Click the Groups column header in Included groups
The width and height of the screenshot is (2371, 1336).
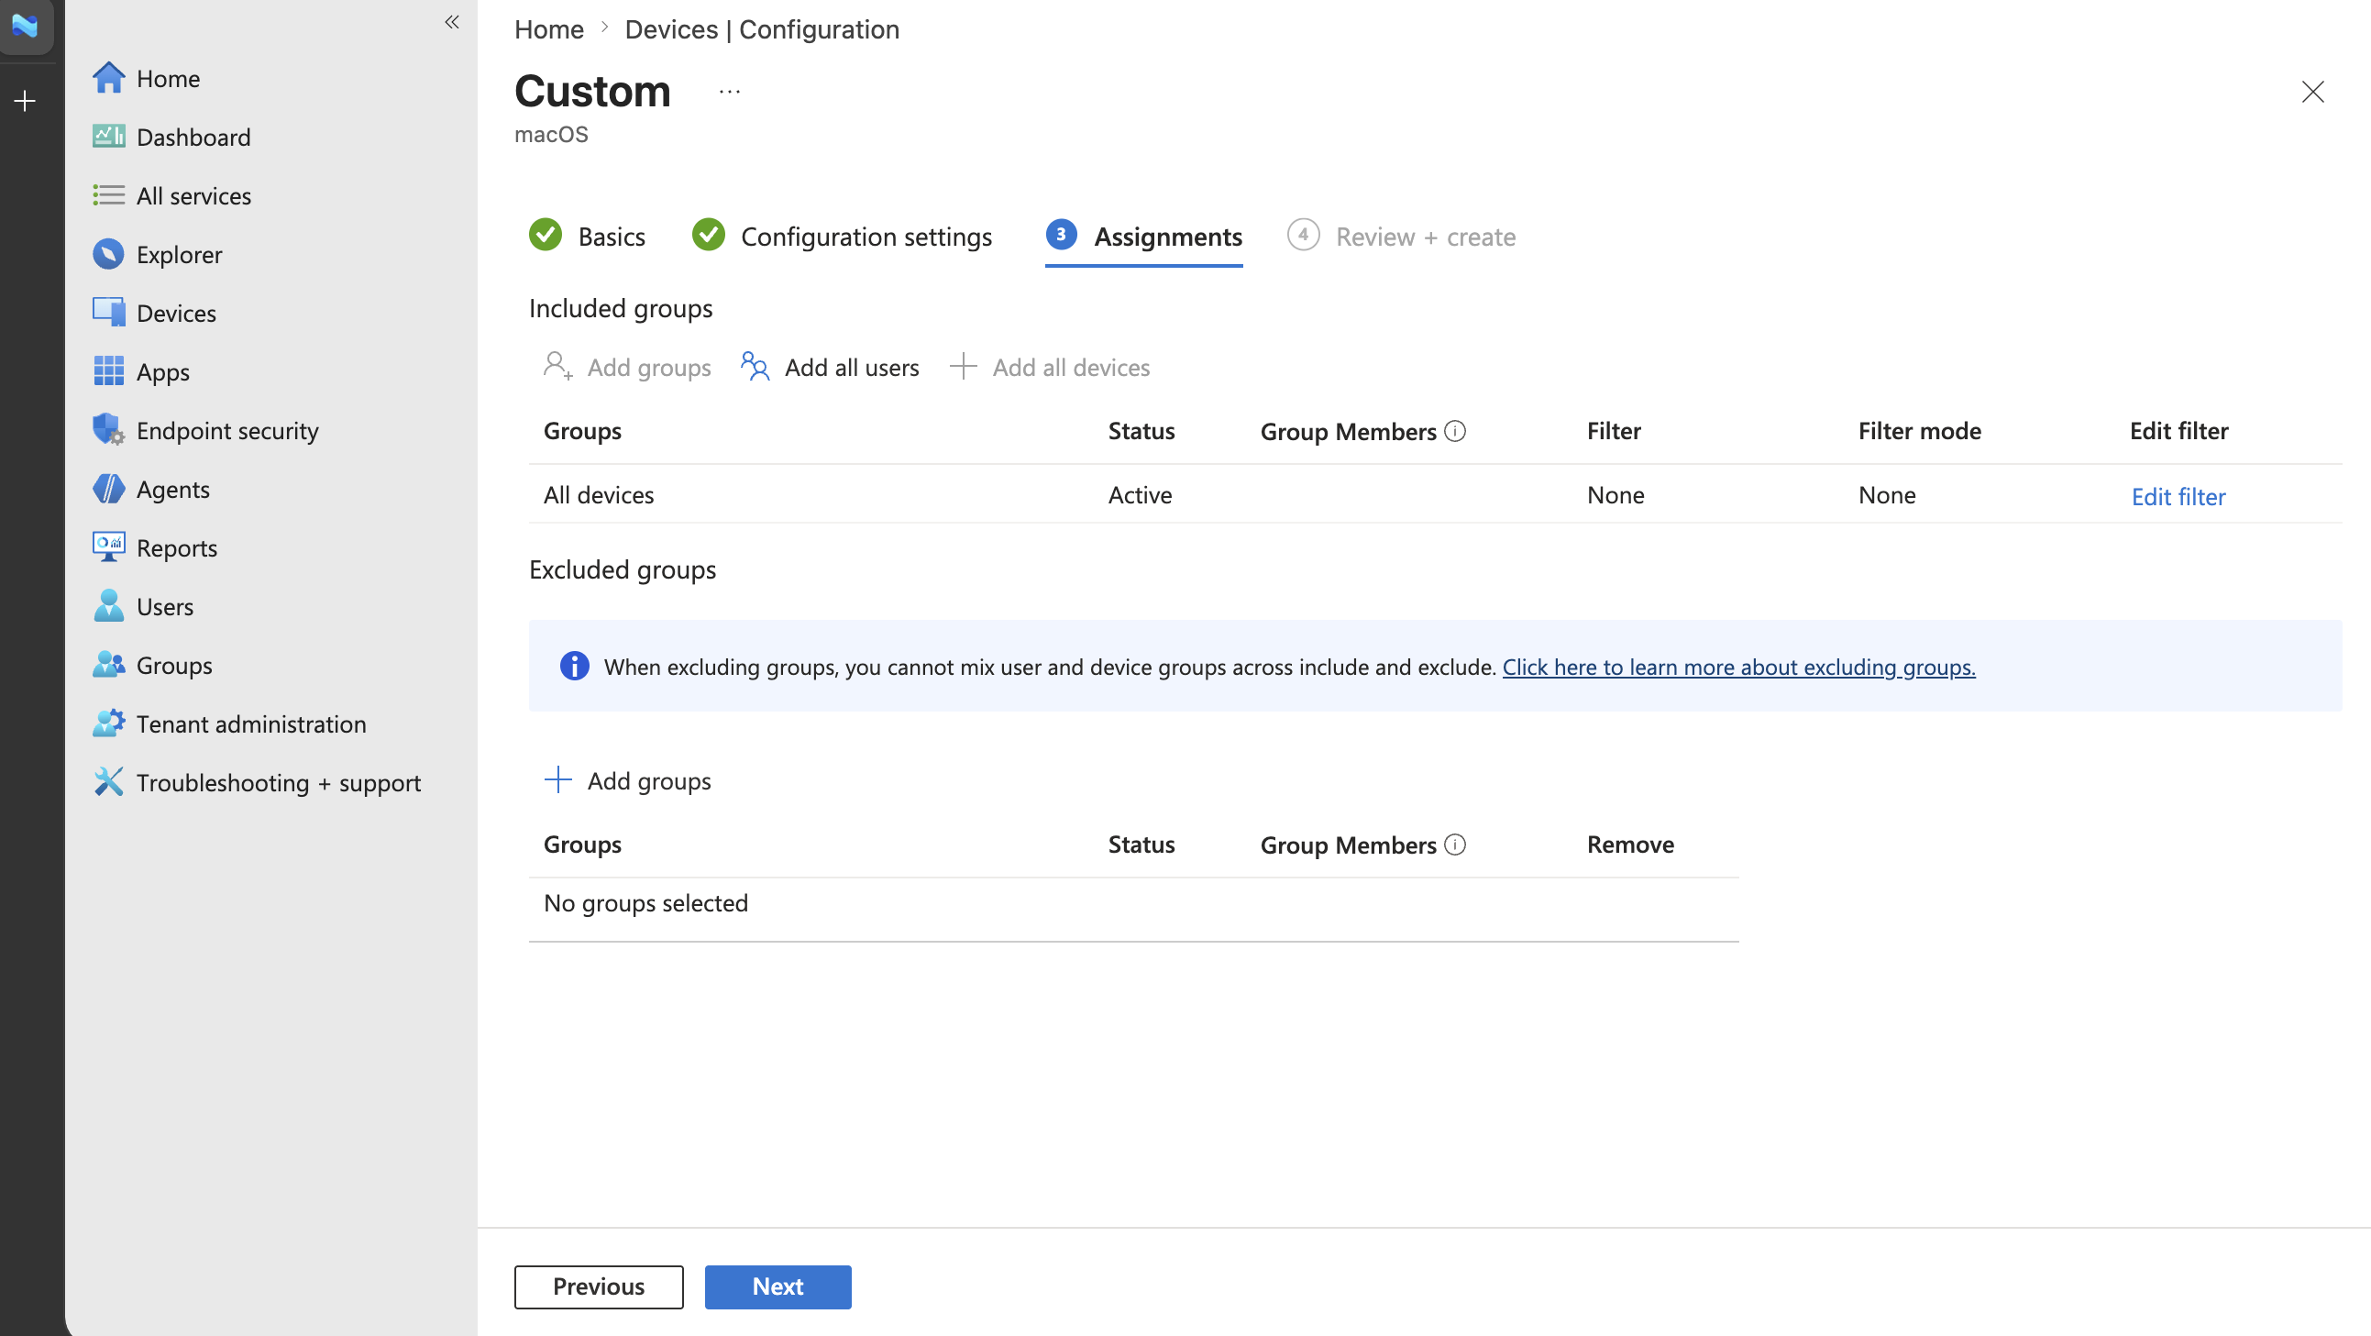point(581,430)
